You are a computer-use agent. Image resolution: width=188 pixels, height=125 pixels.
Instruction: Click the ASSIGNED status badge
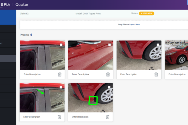(146, 13)
